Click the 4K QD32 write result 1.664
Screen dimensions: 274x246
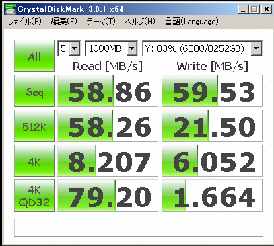pyautogui.click(x=212, y=196)
